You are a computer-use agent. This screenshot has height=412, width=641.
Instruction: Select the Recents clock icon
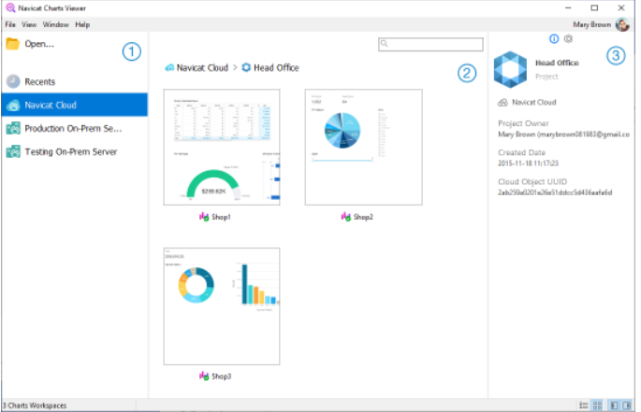(13, 81)
